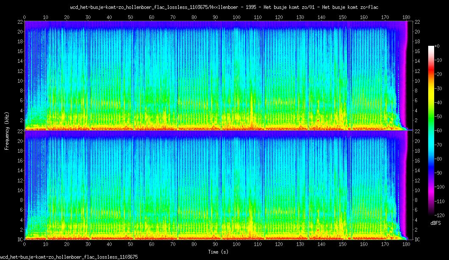Click the '-120' value on the dBFS scale
The width and height of the screenshot is (449, 260).
pos(440,215)
